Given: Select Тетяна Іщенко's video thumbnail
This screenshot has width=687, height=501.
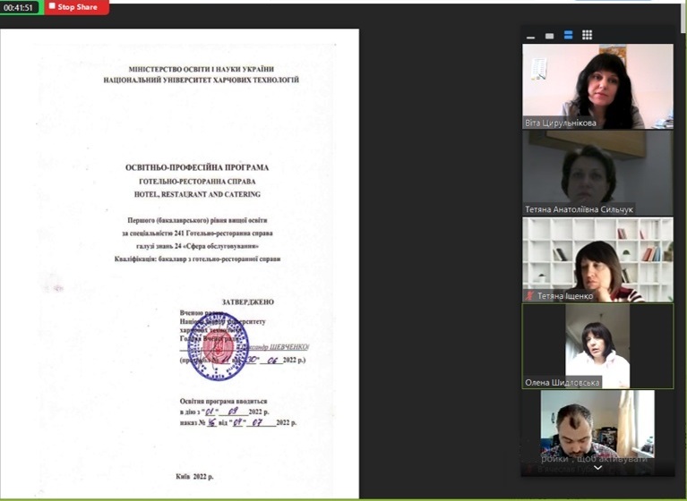Looking at the screenshot, I should [597, 259].
